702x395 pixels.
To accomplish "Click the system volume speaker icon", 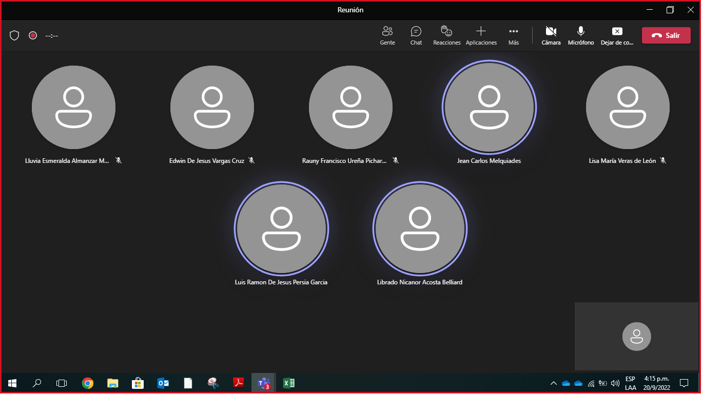I will click(x=615, y=383).
